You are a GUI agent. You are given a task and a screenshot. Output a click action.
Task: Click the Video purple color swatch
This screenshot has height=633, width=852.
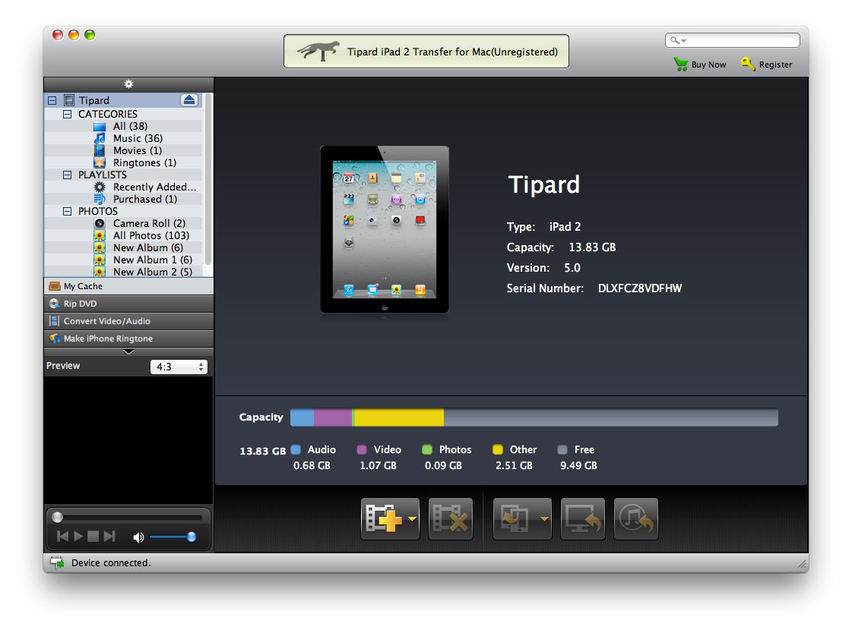coord(361,449)
